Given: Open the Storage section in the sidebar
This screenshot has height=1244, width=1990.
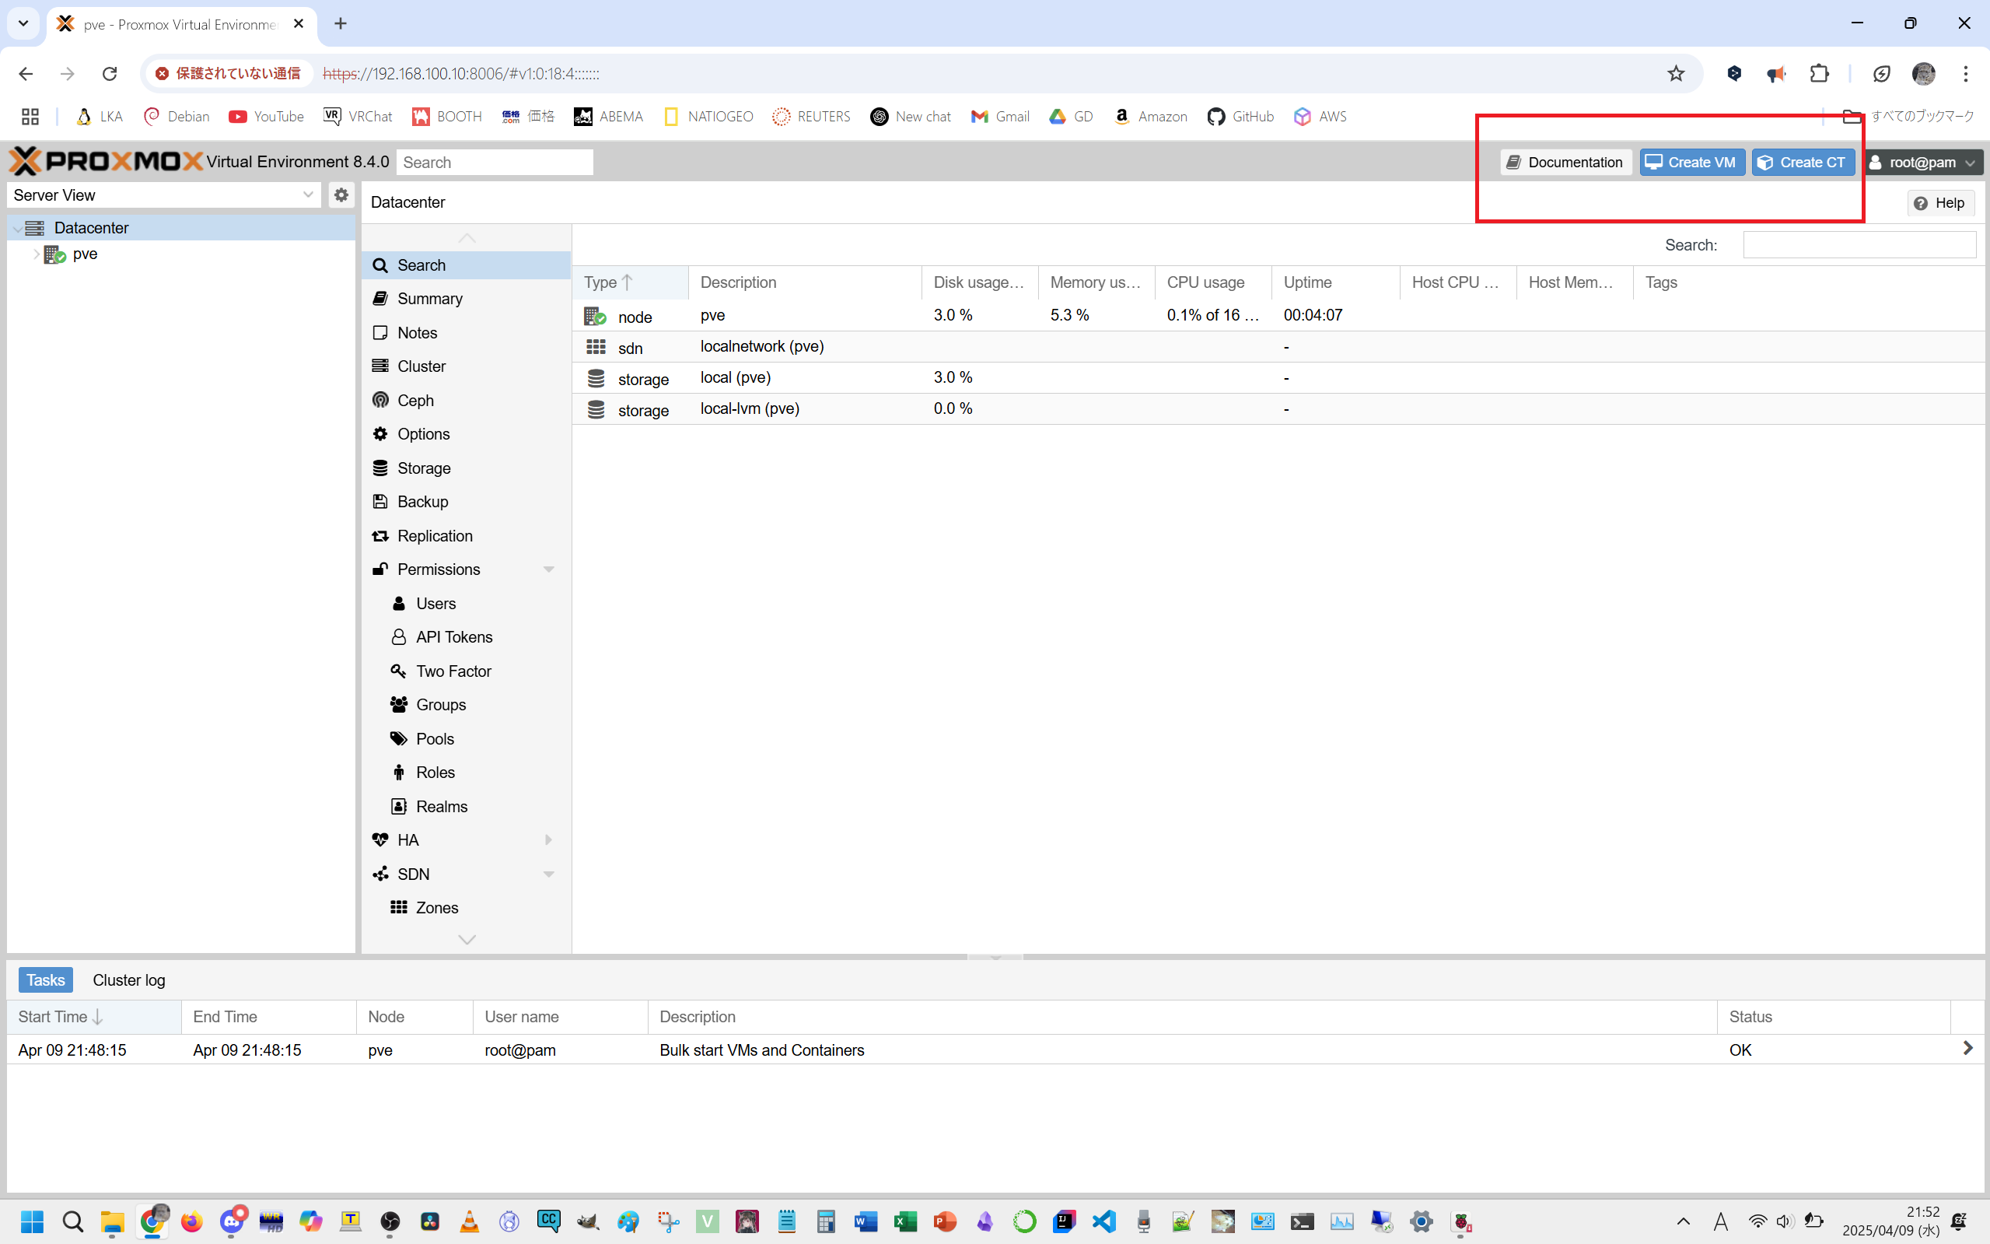Looking at the screenshot, I should pyautogui.click(x=424, y=468).
